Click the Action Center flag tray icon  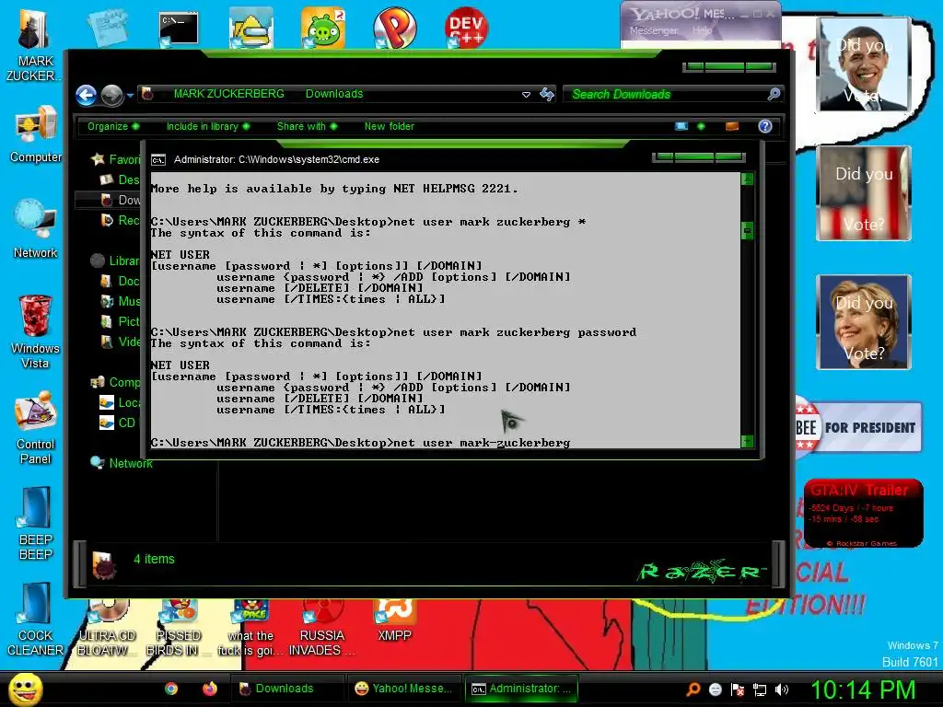coord(738,690)
